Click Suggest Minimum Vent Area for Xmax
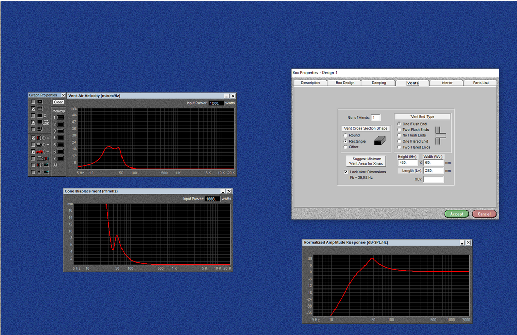Screen dimensions: 517x335 (x=366, y=161)
